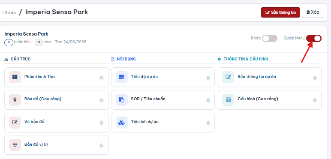This screenshot has height=159, width=331.
Task: Click help icon on Vẽ bản đồ card
Action: [101, 123]
